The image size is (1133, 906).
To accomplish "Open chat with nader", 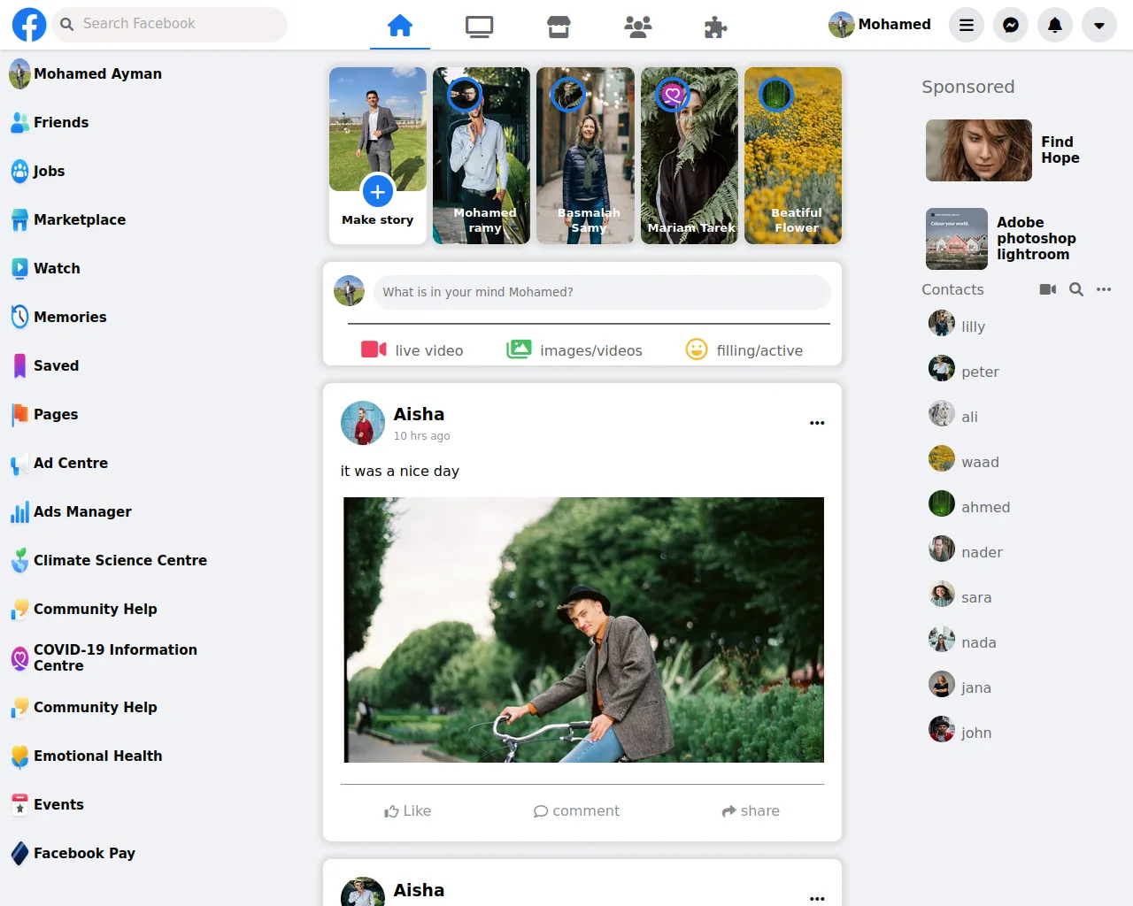I will pos(967,552).
